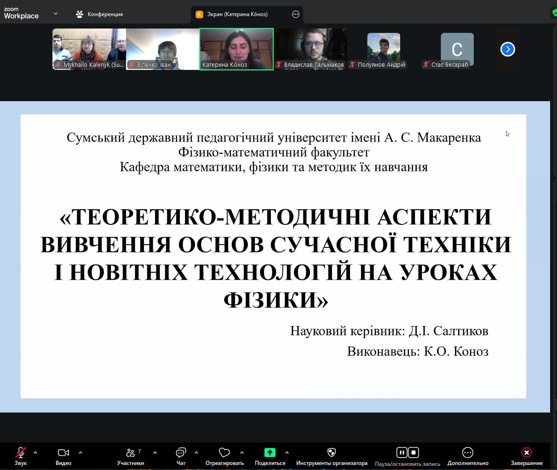Expand video options arrow next to Видео
Image resolution: width=557 pixels, height=470 pixels.
point(80,453)
